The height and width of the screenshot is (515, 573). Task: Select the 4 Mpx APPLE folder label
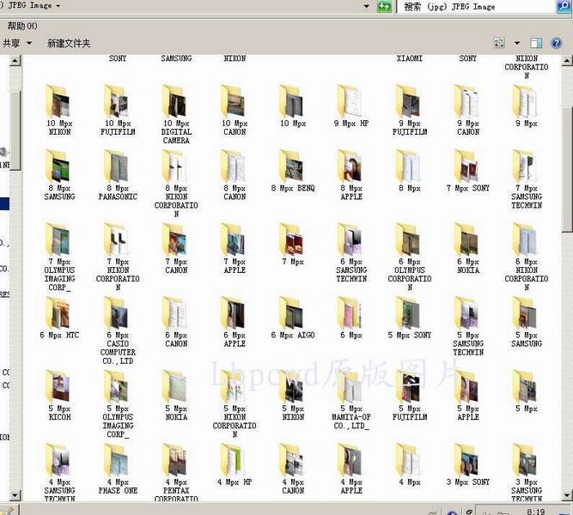[x=351, y=486]
